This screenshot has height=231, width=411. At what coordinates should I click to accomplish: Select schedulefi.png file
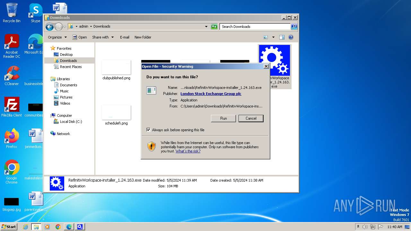(116, 115)
